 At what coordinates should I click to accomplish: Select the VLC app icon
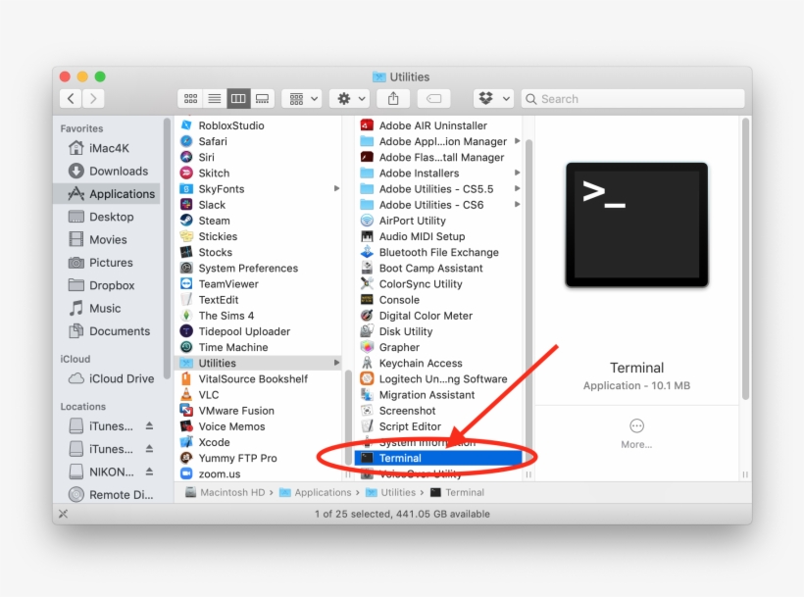coord(186,395)
